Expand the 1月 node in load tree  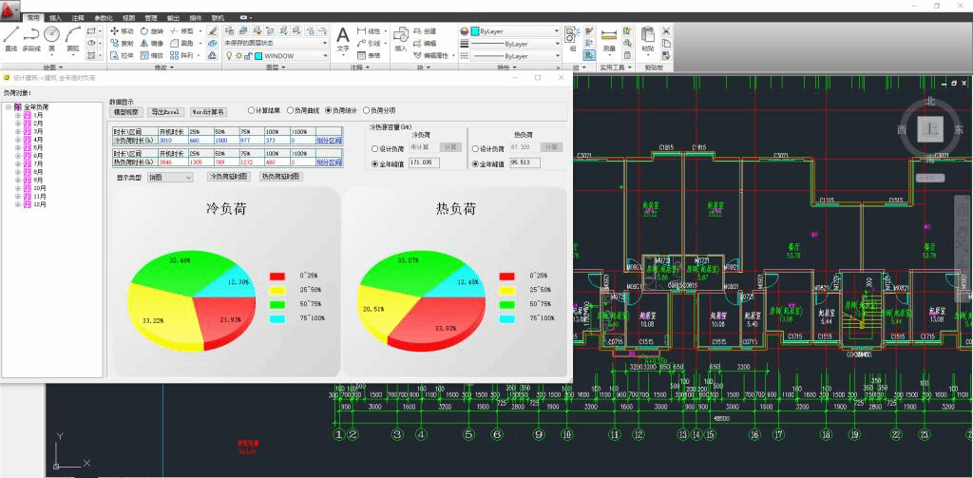click(17, 114)
